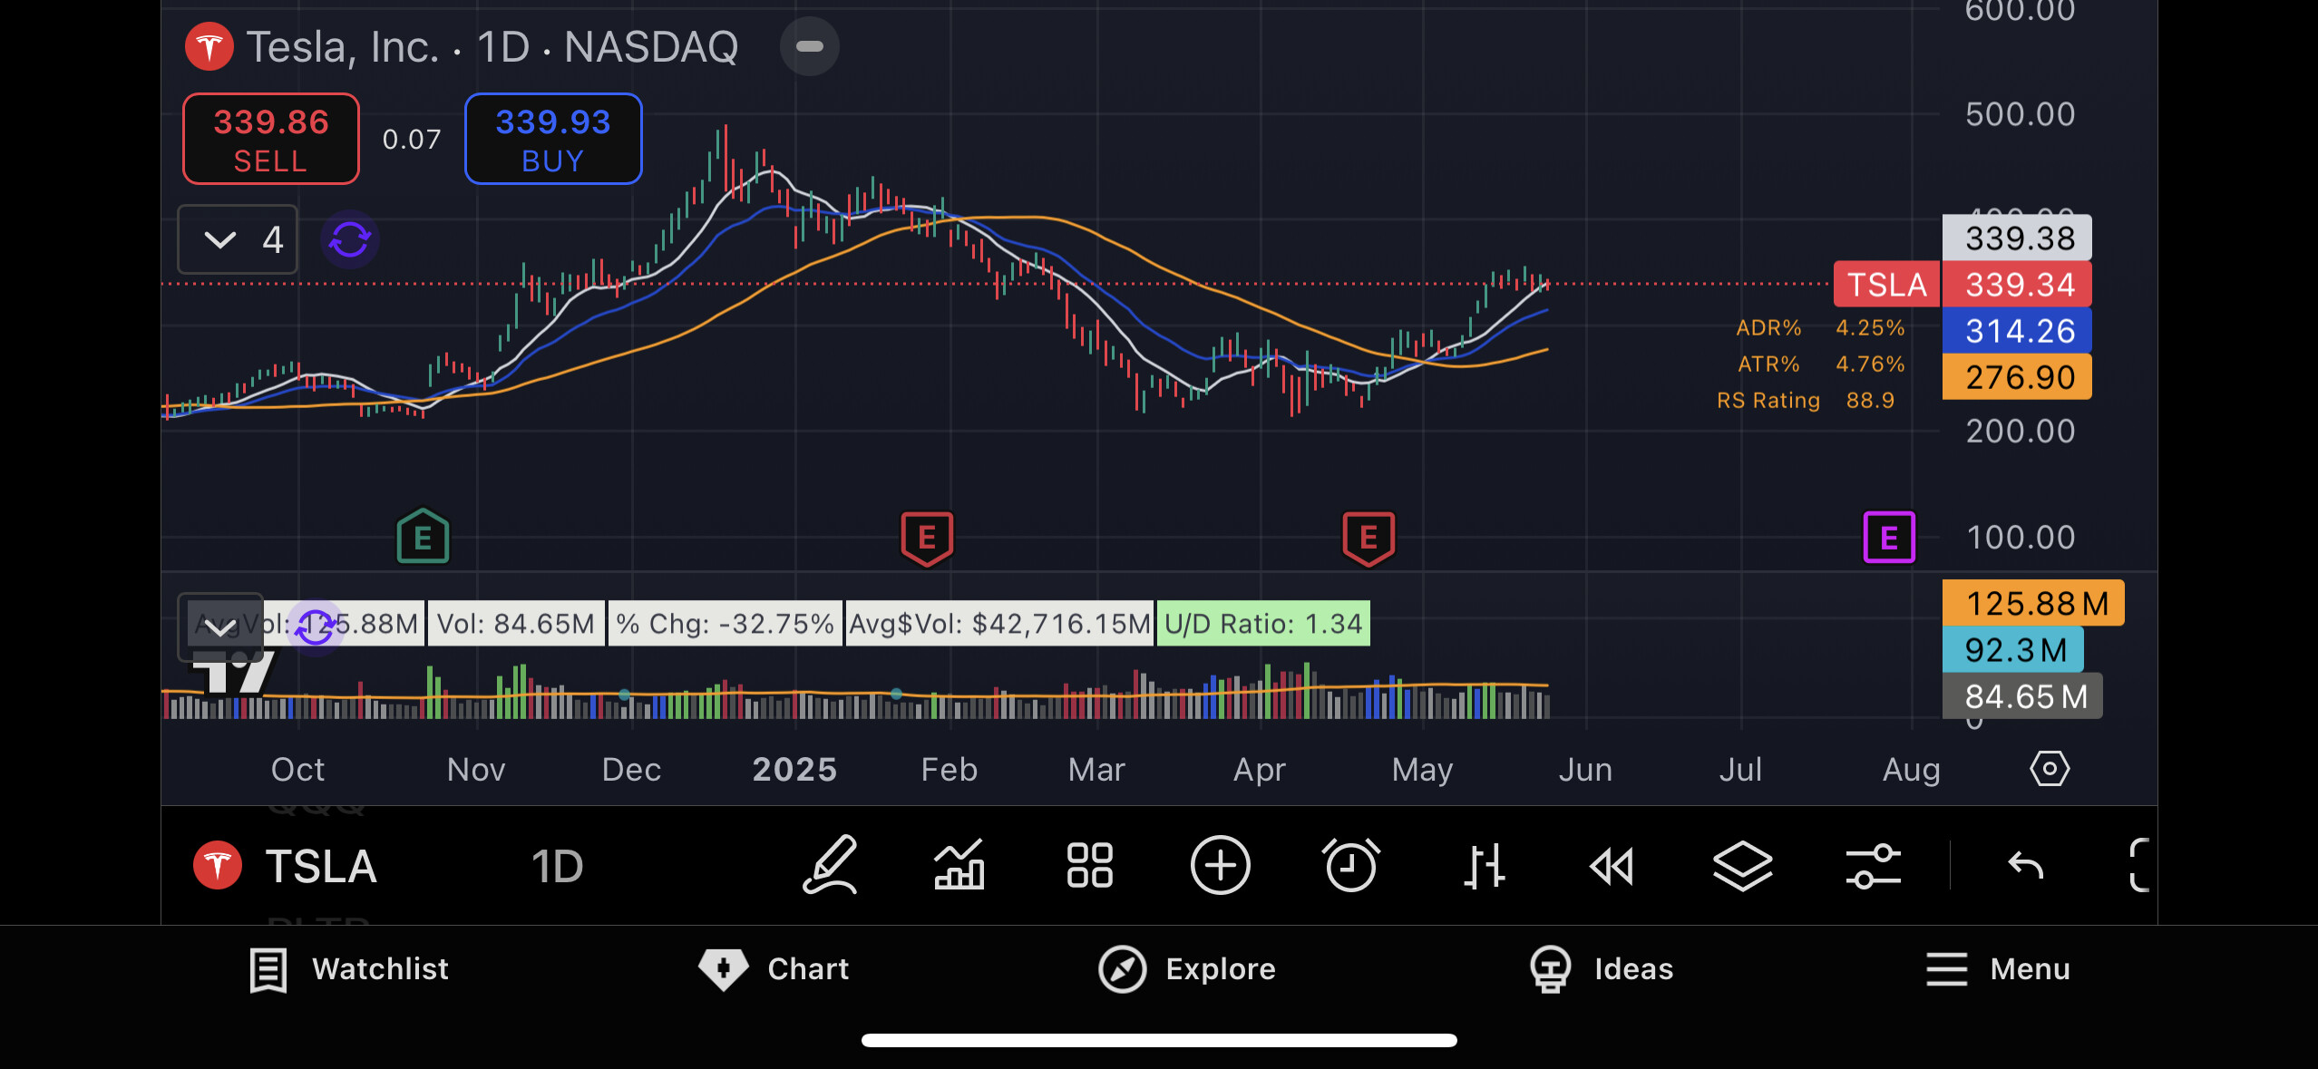This screenshot has width=2318, height=1069.
Task: Open the object tree layers icon
Action: tap(1742, 866)
